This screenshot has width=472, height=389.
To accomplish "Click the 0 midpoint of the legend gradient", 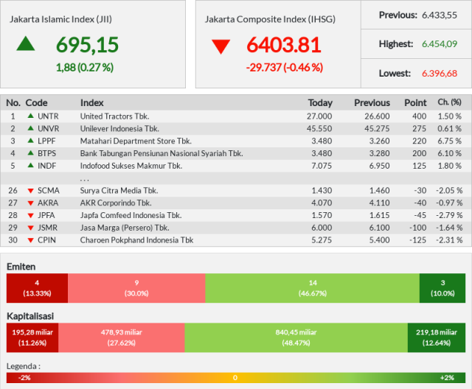I will pos(235,378).
